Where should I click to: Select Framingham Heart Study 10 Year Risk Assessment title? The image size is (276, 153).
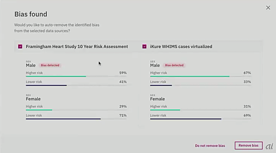(77, 47)
